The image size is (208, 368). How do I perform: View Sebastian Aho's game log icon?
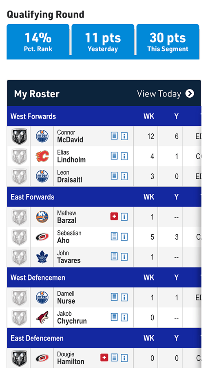pos(114,237)
